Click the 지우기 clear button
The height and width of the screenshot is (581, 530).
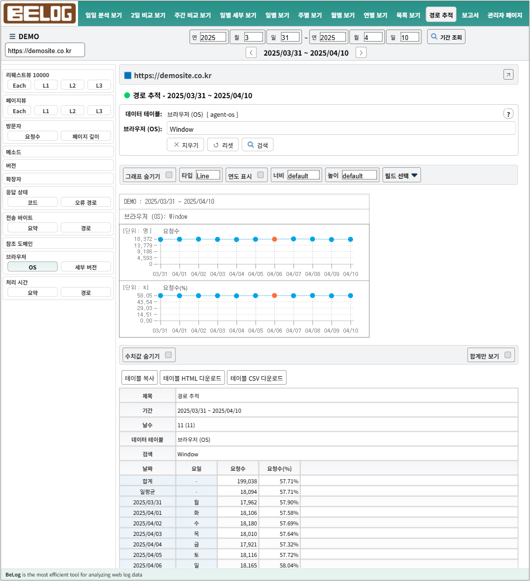pyautogui.click(x=185, y=145)
